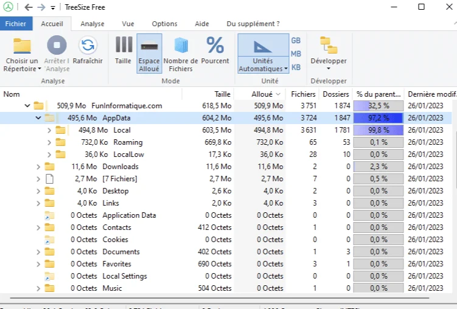Expand the Favorites folder
Viewport: 457px width, 309px height.
click(x=38, y=264)
